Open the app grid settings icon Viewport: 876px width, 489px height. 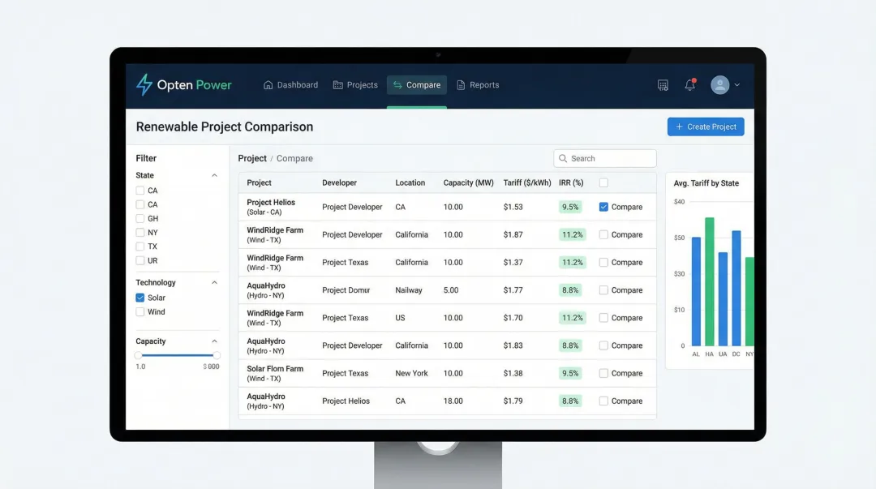[662, 84]
